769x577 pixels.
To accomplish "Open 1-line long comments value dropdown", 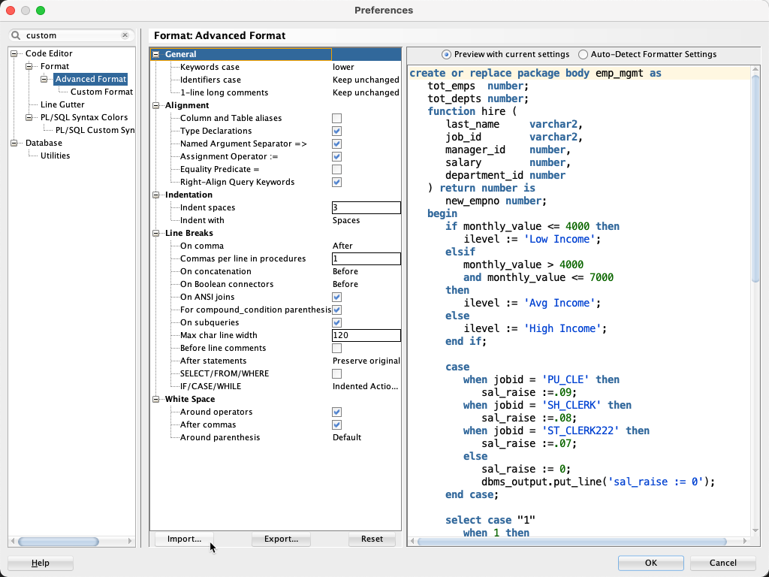I will point(366,92).
